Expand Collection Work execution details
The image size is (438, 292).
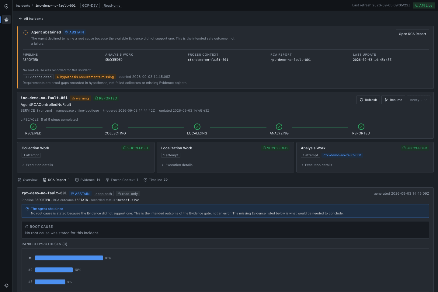(x=37, y=165)
